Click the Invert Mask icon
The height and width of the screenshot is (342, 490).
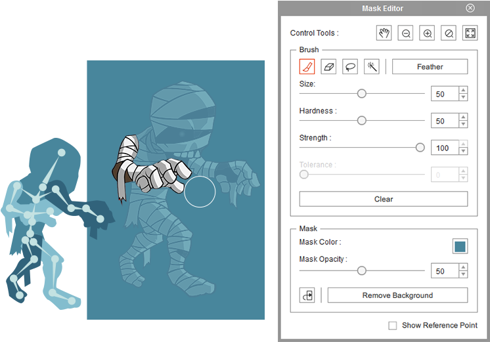point(307,295)
